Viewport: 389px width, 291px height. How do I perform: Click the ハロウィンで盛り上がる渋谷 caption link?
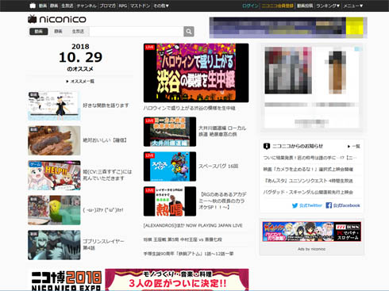(189, 108)
